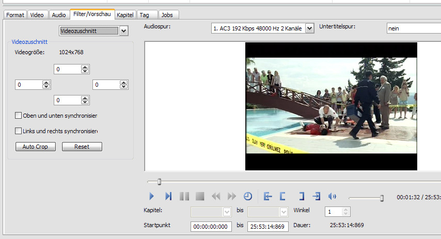Decrease the left crop value
The image size is (441, 239).
point(46,87)
